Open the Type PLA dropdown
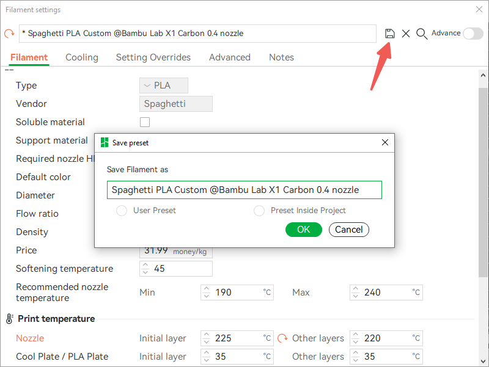Image resolution: width=489 pixels, height=367 pixels. click(x=164, y=85)
